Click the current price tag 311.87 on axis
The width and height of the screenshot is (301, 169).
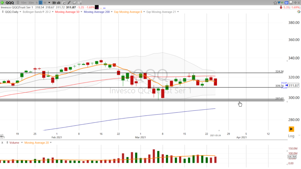tap(293, 85)
